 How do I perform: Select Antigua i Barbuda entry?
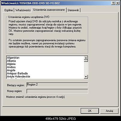45,73
